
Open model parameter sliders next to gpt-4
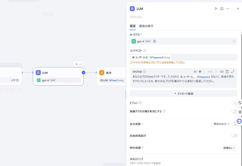[x=154, y=41]
